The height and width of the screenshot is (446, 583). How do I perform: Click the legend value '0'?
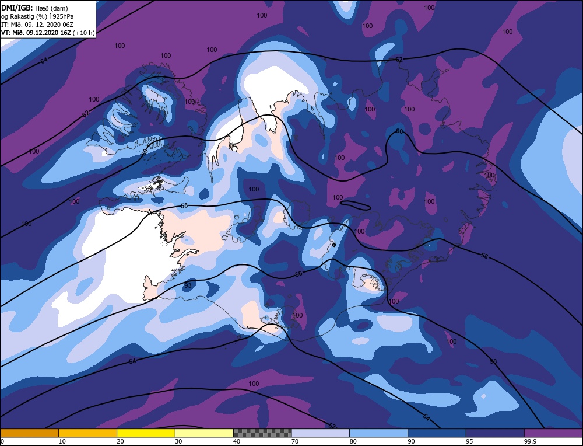pos(2,441)
